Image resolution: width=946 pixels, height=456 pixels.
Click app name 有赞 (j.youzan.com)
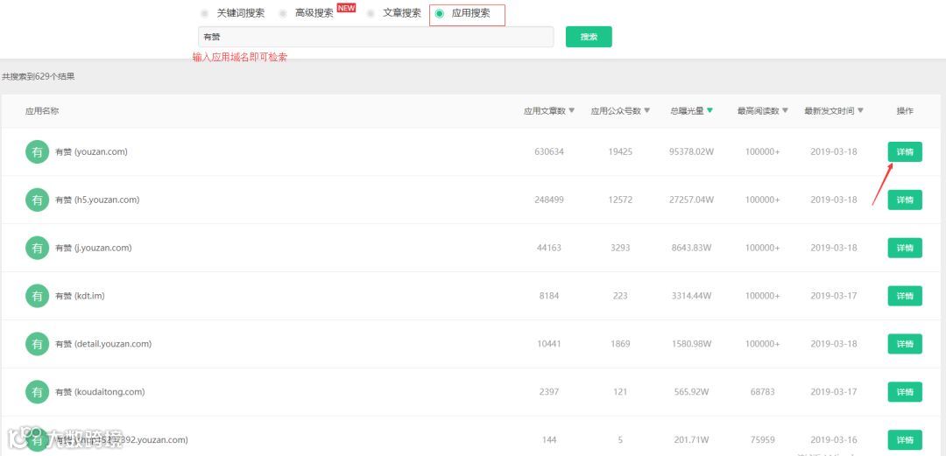94,248
